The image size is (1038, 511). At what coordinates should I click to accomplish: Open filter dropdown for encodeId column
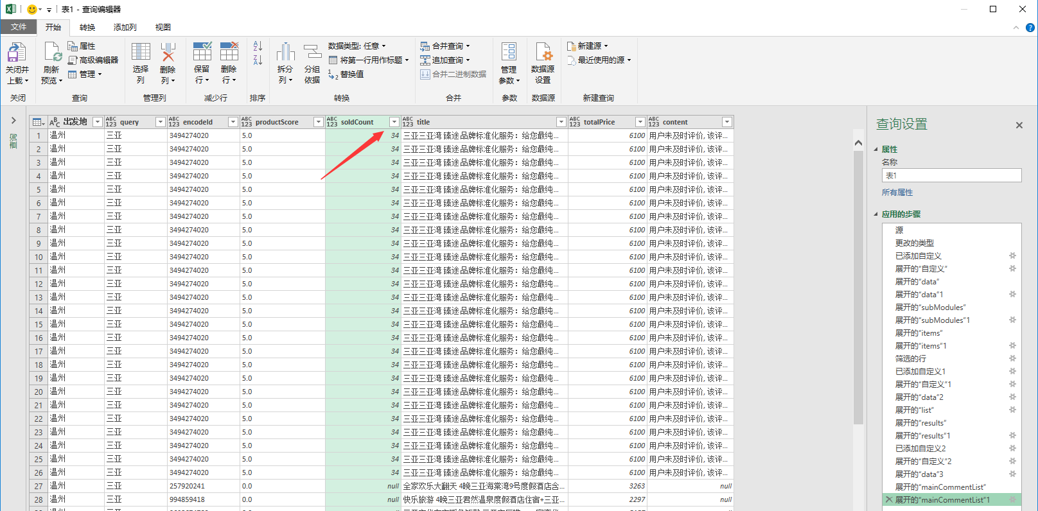pos(233,122)
